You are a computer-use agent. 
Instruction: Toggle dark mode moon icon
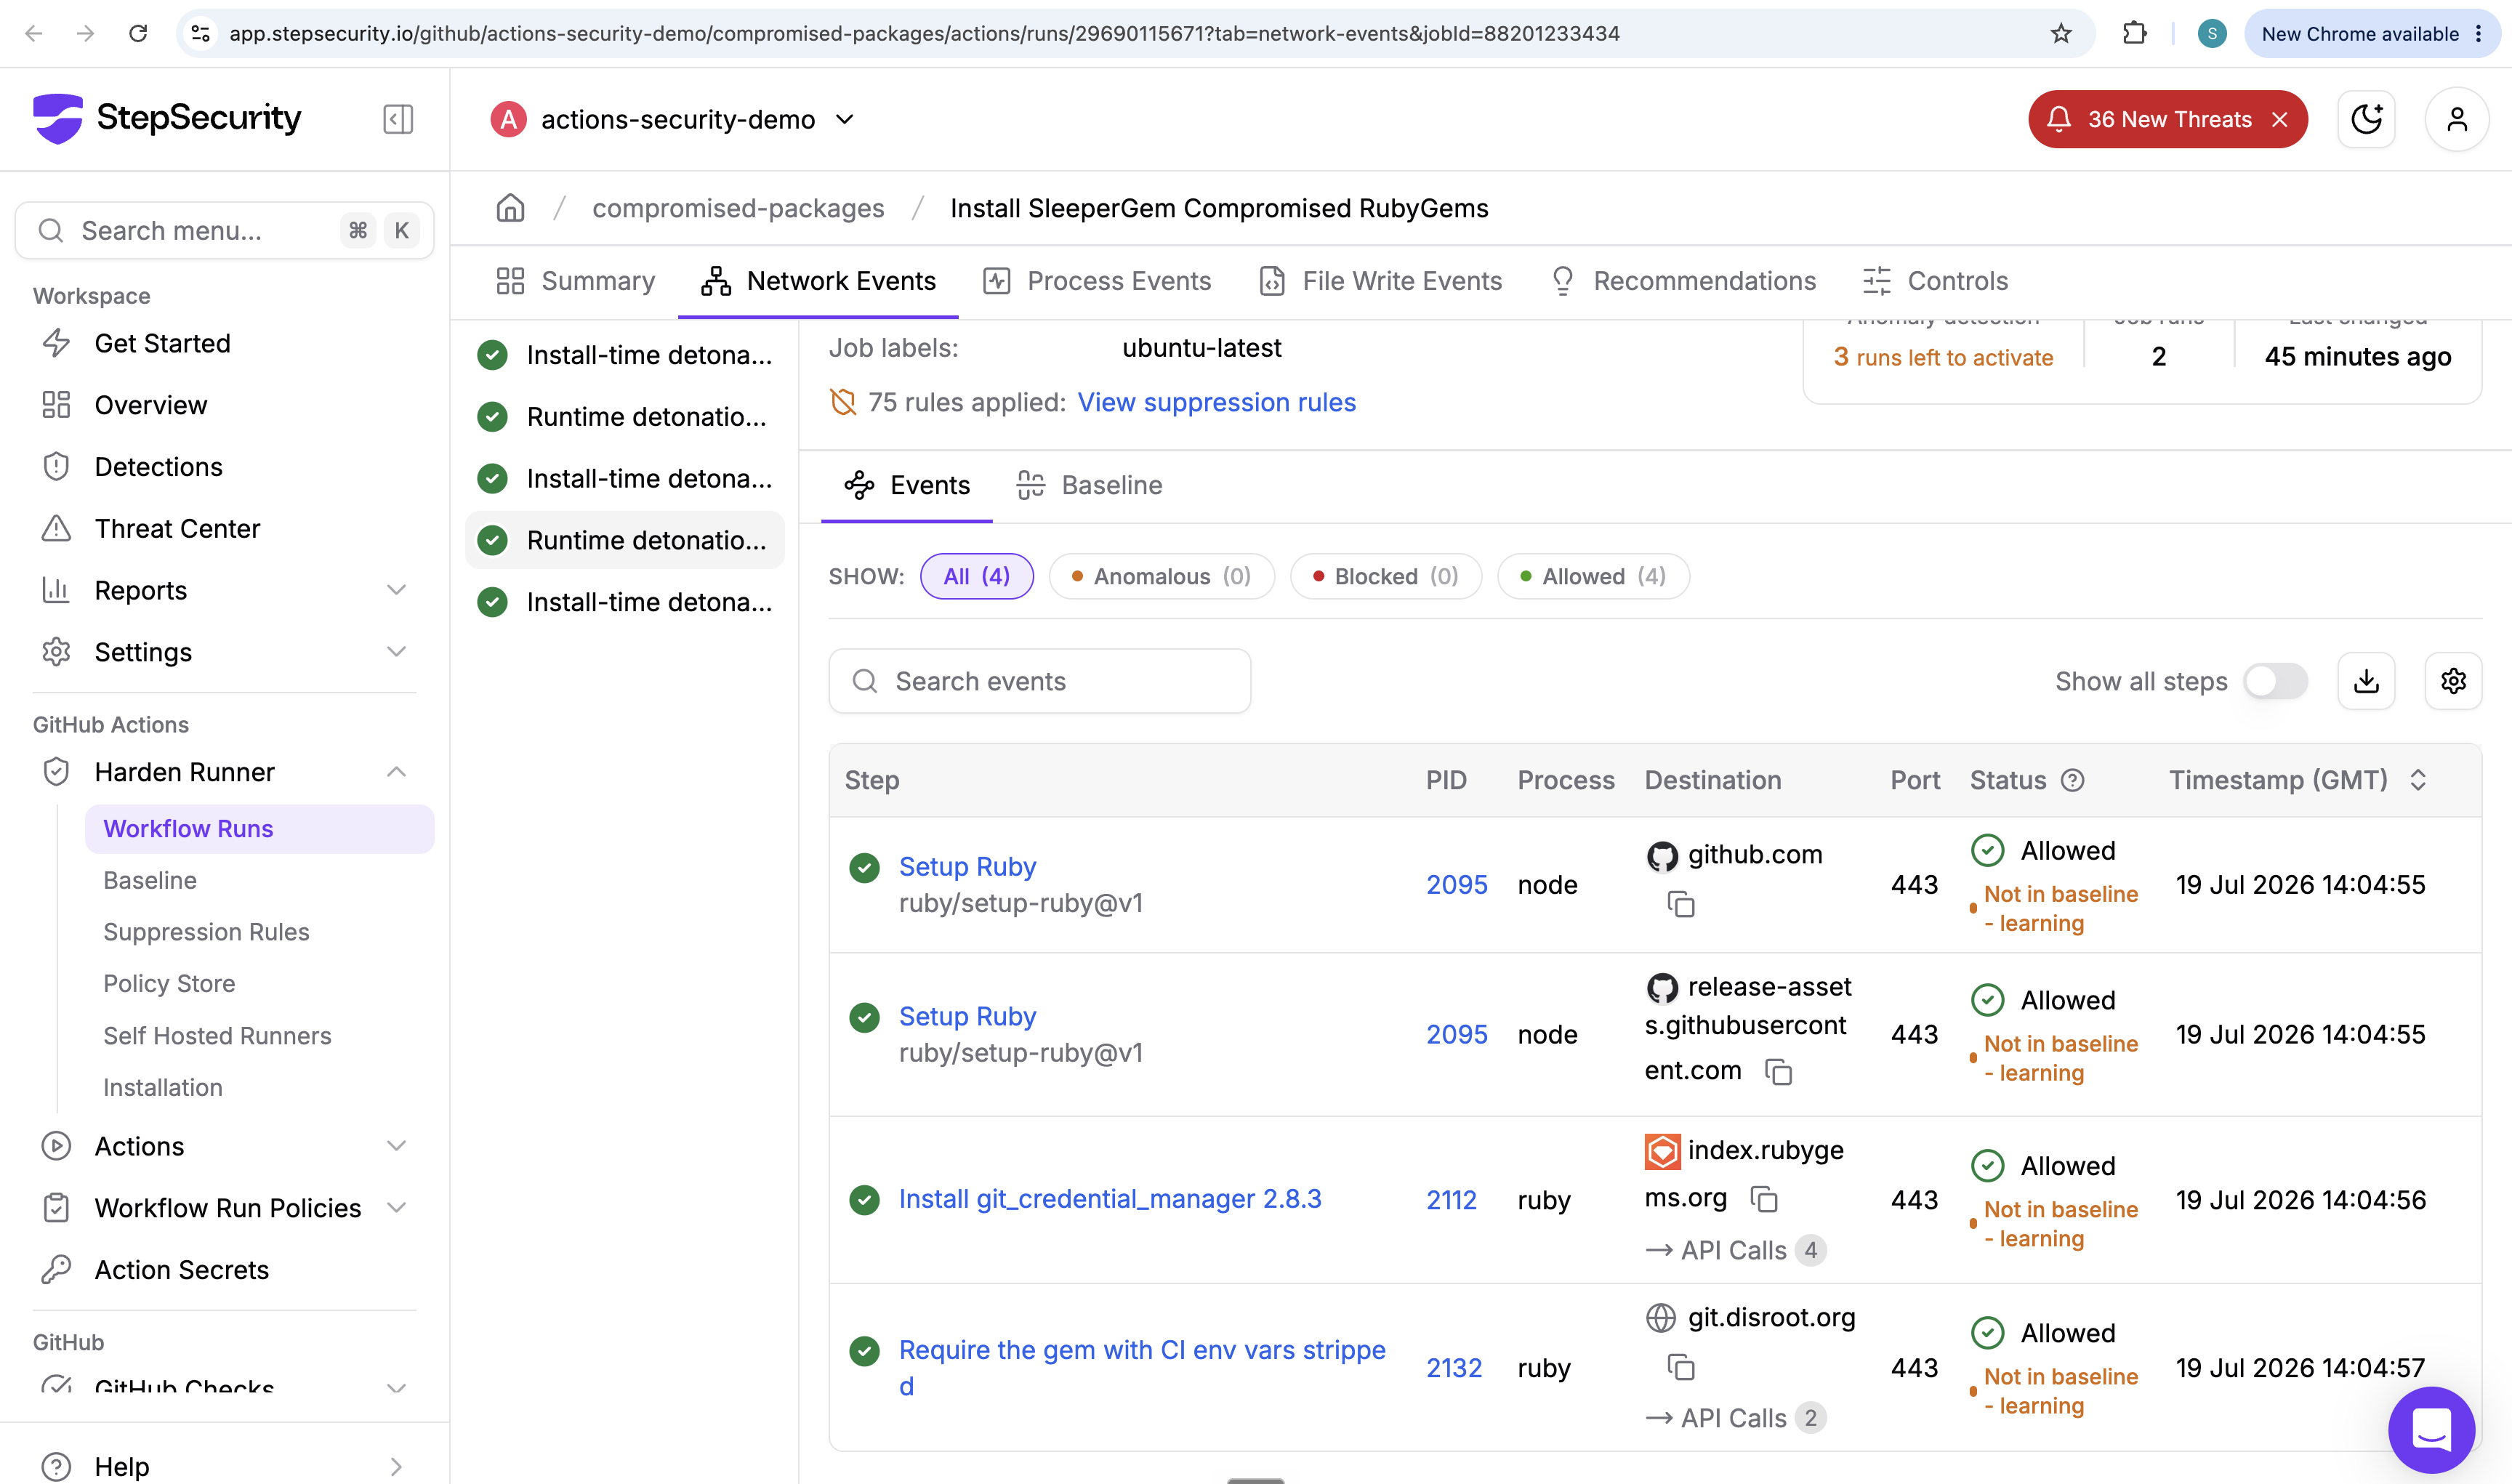[x=2366, y=119]
